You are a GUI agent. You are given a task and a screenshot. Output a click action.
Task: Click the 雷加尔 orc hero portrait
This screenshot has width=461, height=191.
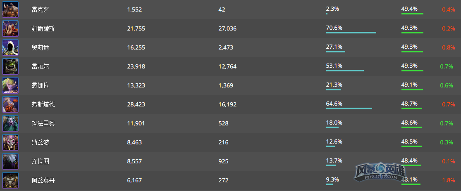pos(10,66)
